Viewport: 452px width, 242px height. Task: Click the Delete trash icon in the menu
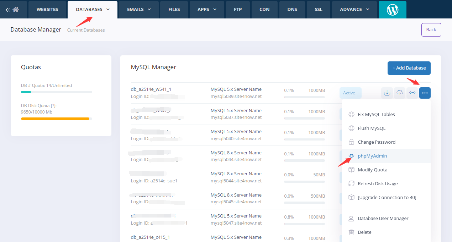(x=352, y=232)
